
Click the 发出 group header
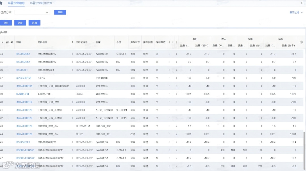coord(250,39)
